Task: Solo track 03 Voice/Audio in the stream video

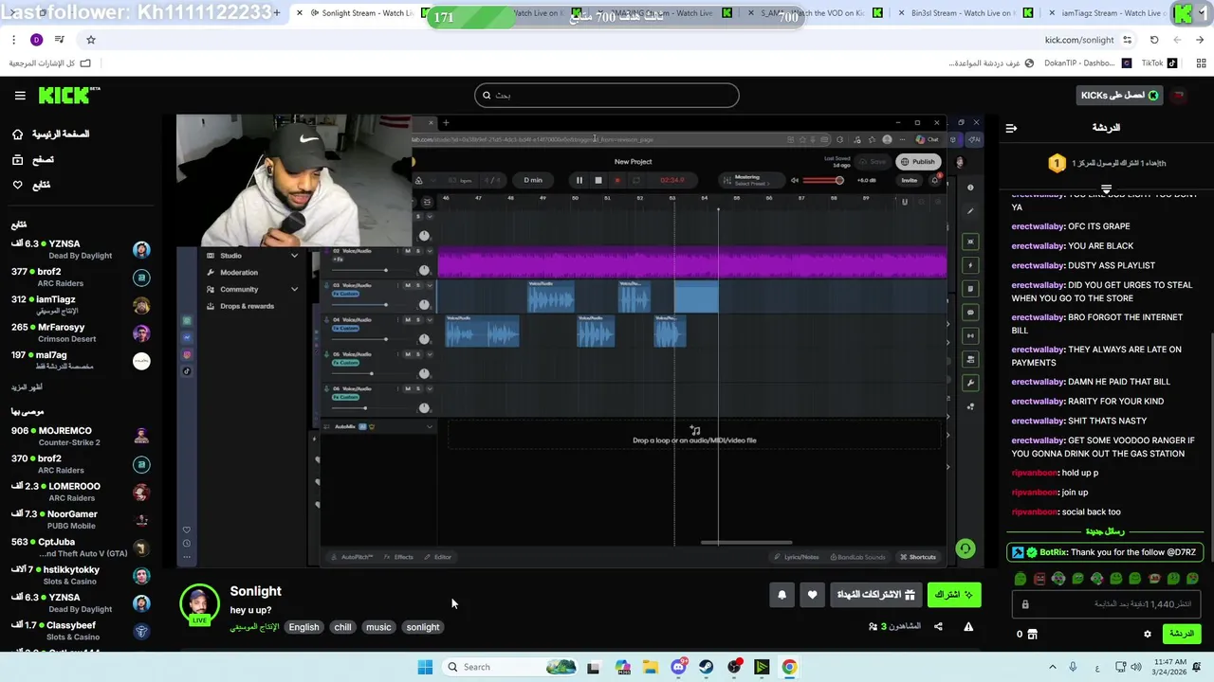Action: tap(418, 285)
